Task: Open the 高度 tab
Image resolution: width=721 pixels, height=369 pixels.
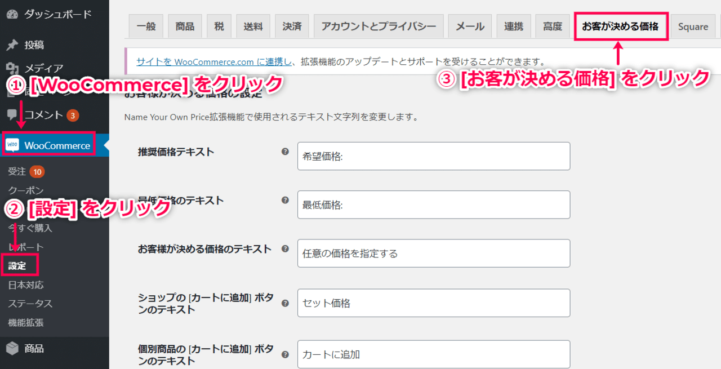Action: (x=553, y=26)
